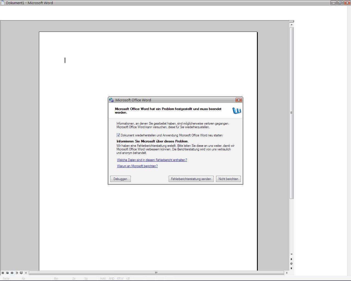Toggle ÄND track changes status indicator
This screenshot has height=281, width=351.
click(x=112, y=279)
